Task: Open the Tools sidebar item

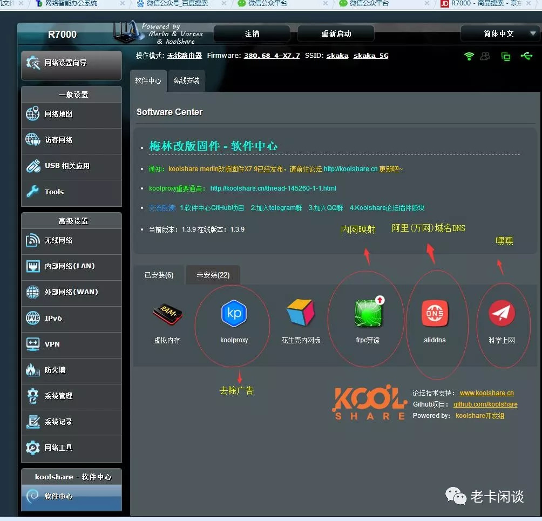Action: click(x=71, y=193)
